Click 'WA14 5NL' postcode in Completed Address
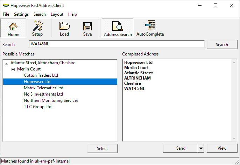Image resolution: width=240 pixels, height=165 pixels. coord(134,89)
